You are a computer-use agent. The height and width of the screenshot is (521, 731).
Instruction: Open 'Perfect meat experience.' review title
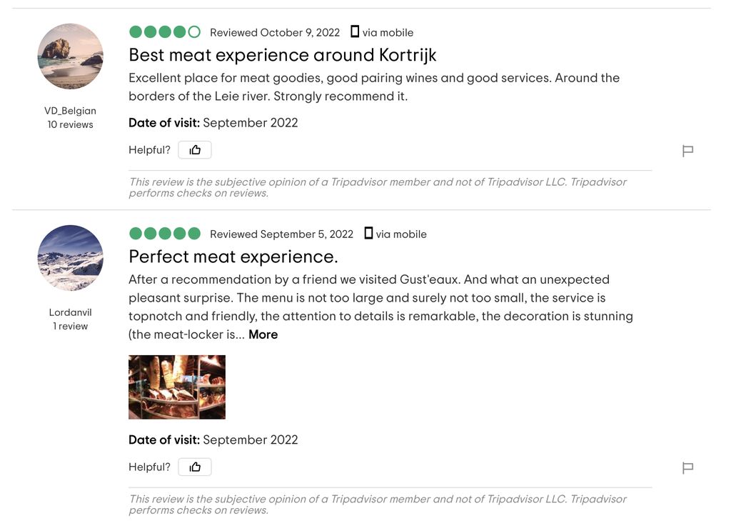233,257
